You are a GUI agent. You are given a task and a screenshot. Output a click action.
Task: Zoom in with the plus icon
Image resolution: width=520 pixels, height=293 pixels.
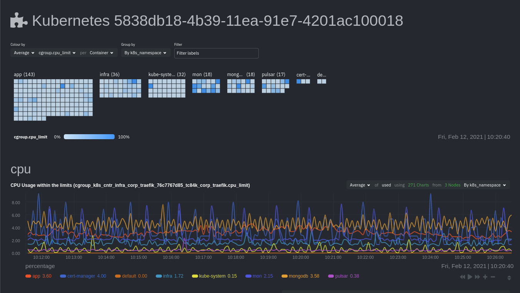click(485, 277)
